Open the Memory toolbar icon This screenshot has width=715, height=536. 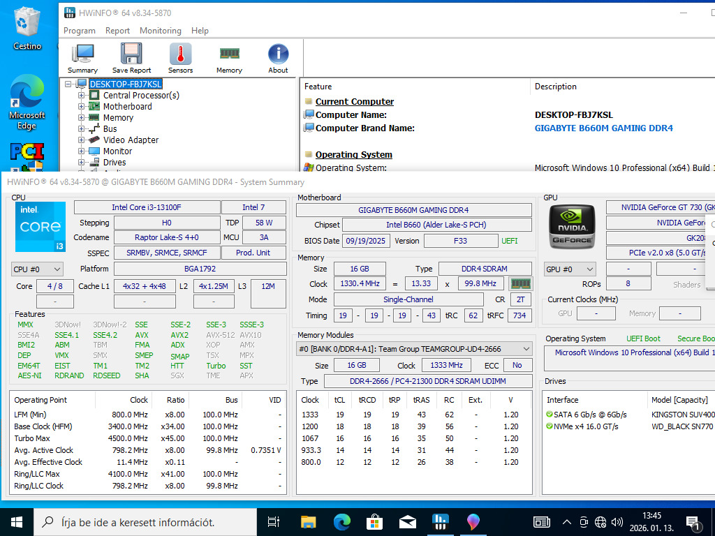click(229, 59)
